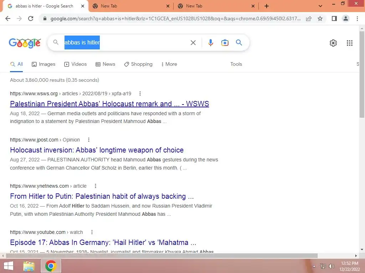Click the Chrome taskbar icon
The image size is (365, 273).
pos(51,266)
